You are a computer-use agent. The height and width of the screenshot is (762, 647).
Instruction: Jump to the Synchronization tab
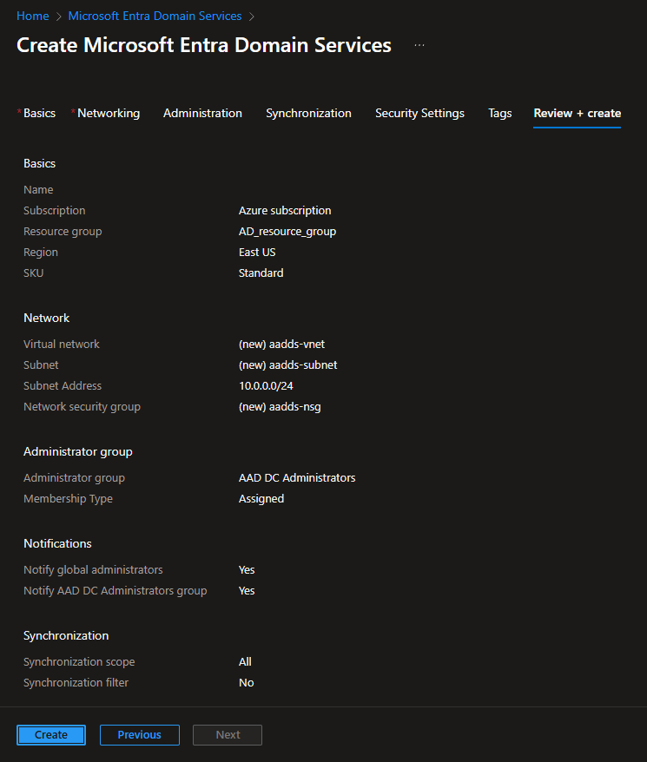tap(308, 113)
